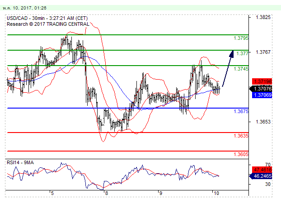Click the red 1.3605 support label
This screenshot has width=281, height=204.
pos(241,154)
